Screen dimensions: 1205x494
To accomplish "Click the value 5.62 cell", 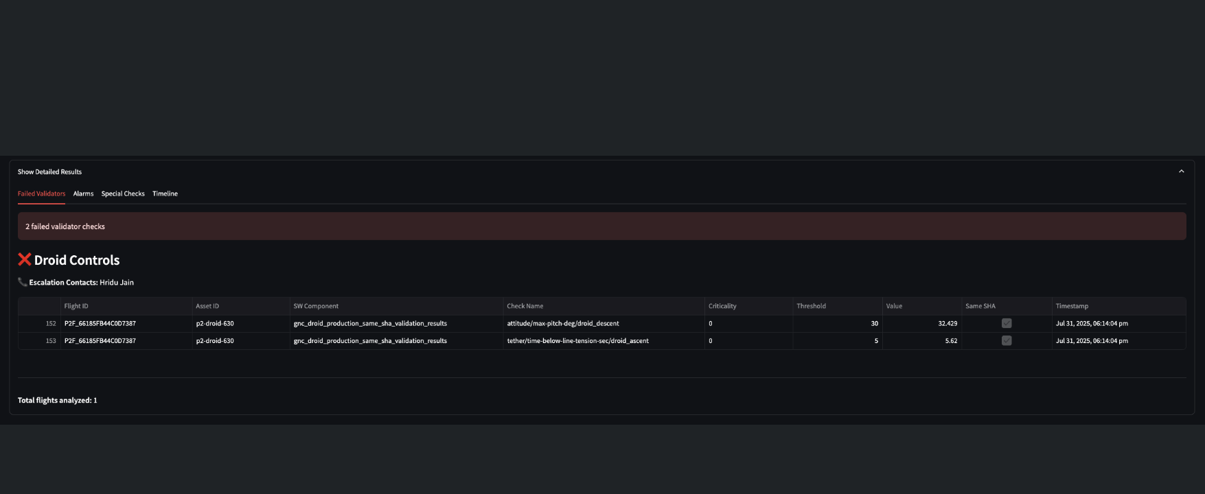I will [922, 340].
